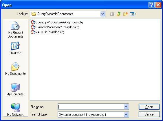Open the View Menu options icon
This screenshot has height=121, width=163.
point(133,14)
